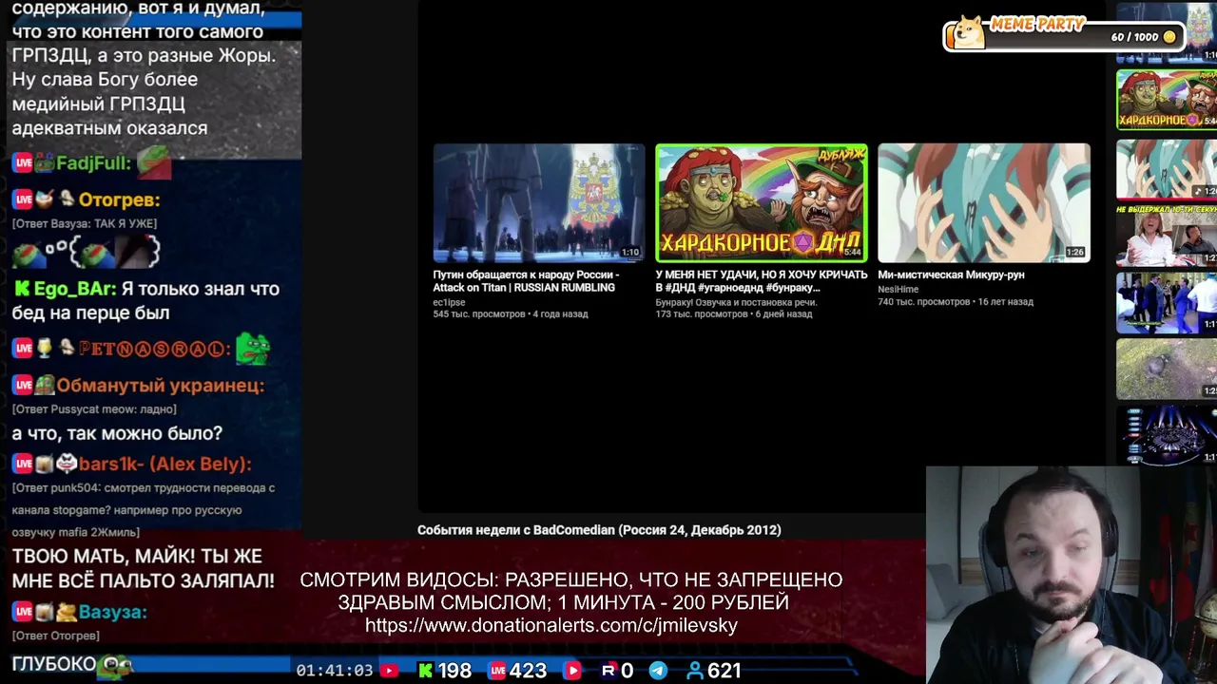The width and height of the screenshot is (1217, 684).
Task: Open the Putin Attack on Titan video thumbnail
Action: point(539,202)
